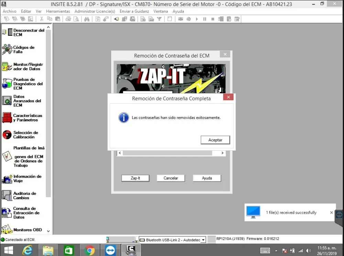Open Windows Store from taskbar

tap(69, 250)
